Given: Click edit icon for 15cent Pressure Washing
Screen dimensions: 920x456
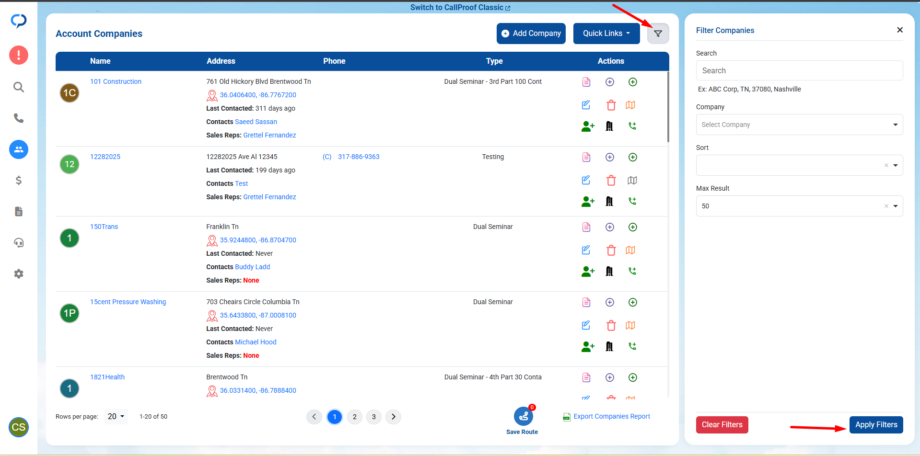Looking at the screenshot, I should [x=586, y=325].
